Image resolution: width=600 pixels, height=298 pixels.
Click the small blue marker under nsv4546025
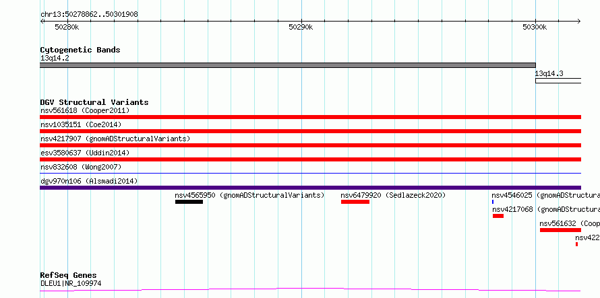point(493,202)
